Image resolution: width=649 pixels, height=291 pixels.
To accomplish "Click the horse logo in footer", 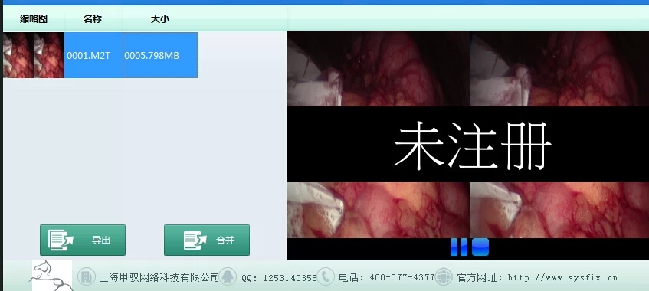I will 52,275.
